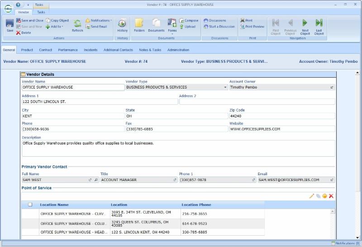The image size is (362, 247).
Task: Open the Tasks ribbon tab
Action: click(x=41, y=12)
